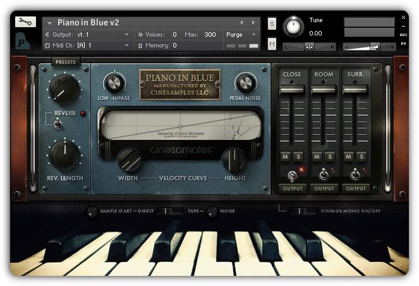Click the velocity curve WIDTH knob
Image resolution: width=419 pixels, height=286 pixels.
(130, 161)
